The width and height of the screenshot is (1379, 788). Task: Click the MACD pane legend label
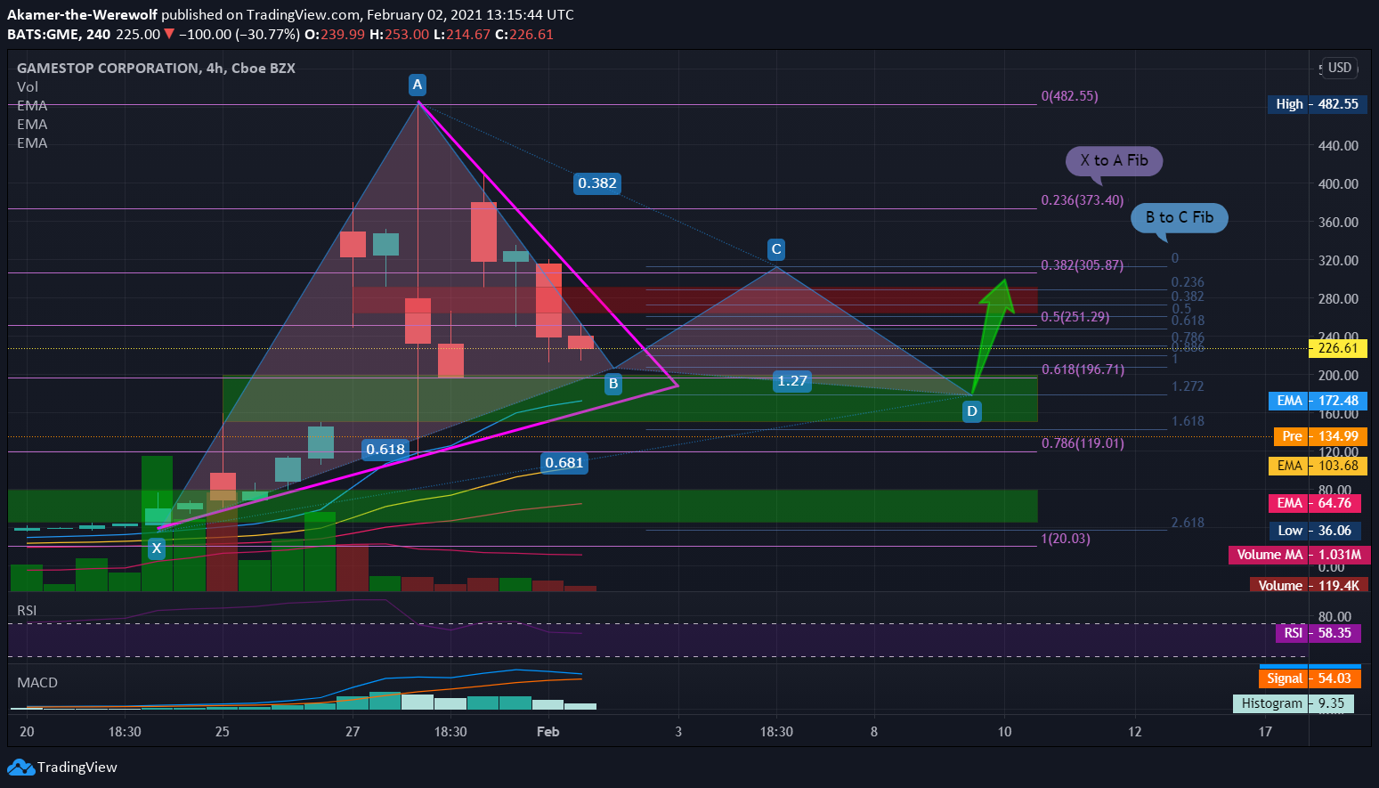click(x=37, y=683)
